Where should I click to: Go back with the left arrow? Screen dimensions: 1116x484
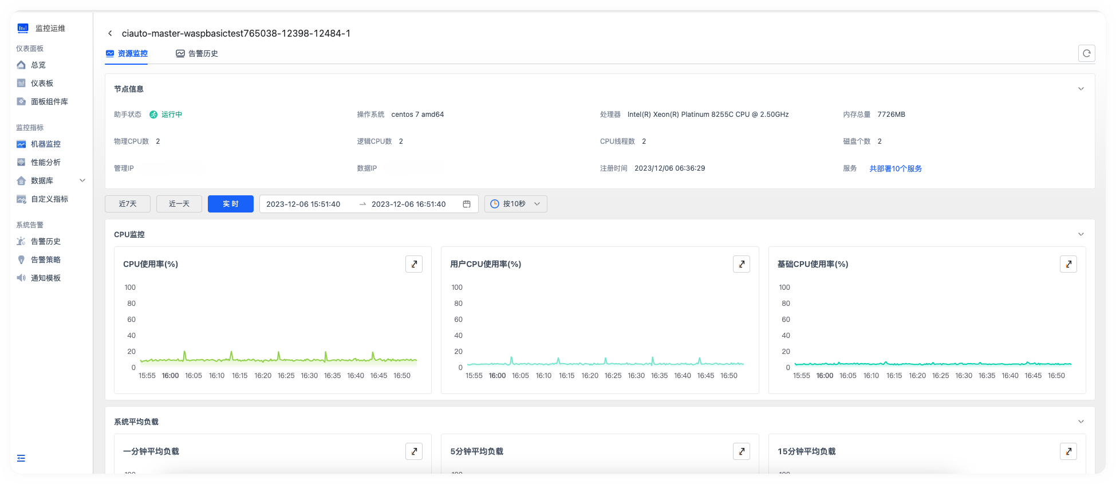point(110,34)
